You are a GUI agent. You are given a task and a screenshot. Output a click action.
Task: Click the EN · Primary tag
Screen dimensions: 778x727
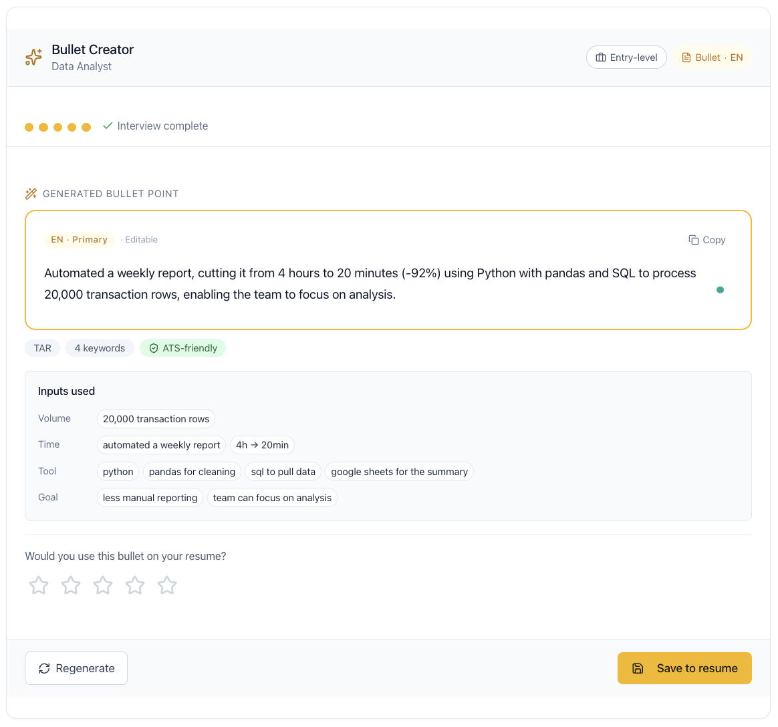coord(80,239)
